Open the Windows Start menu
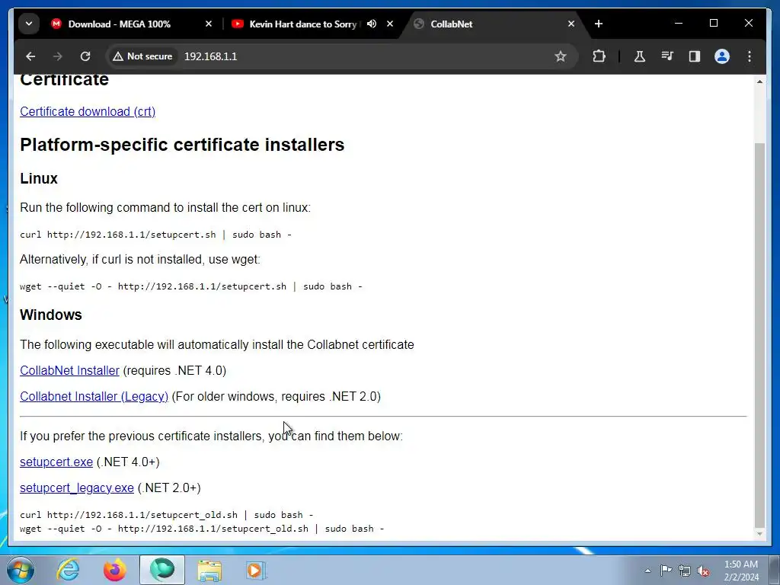 coord(21,570)
